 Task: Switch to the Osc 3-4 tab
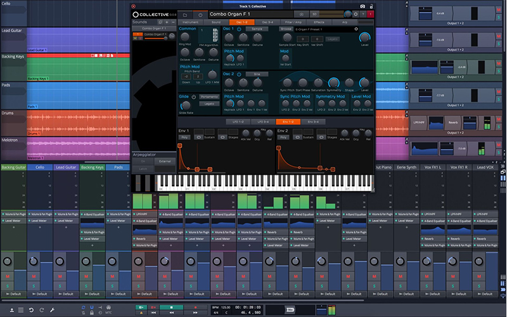tap(267, 22)
